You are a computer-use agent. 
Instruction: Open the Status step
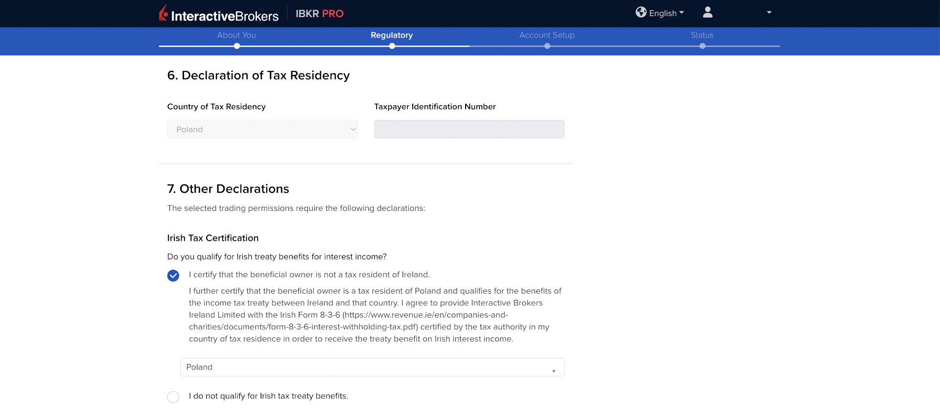(x=702, y=35)
